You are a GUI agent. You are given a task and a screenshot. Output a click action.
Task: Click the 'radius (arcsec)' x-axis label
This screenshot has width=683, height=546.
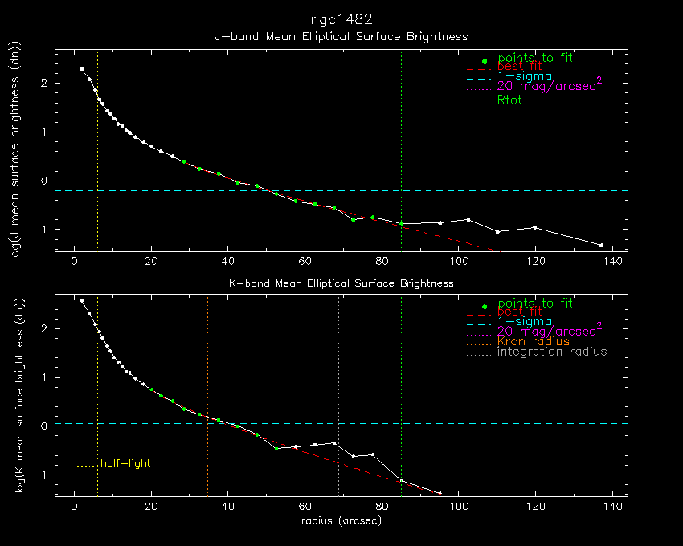[x=341, y=520]
